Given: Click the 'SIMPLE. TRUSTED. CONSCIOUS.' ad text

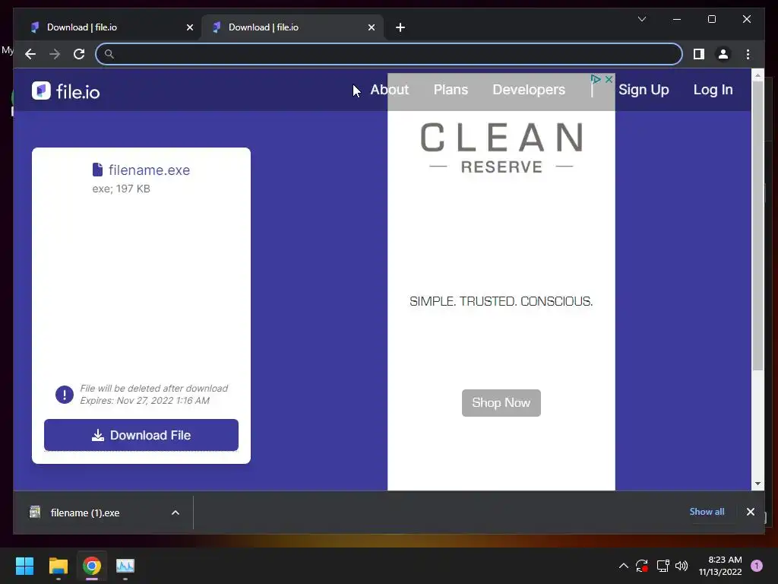Looking at the screenshot, I should click(501, 301).
